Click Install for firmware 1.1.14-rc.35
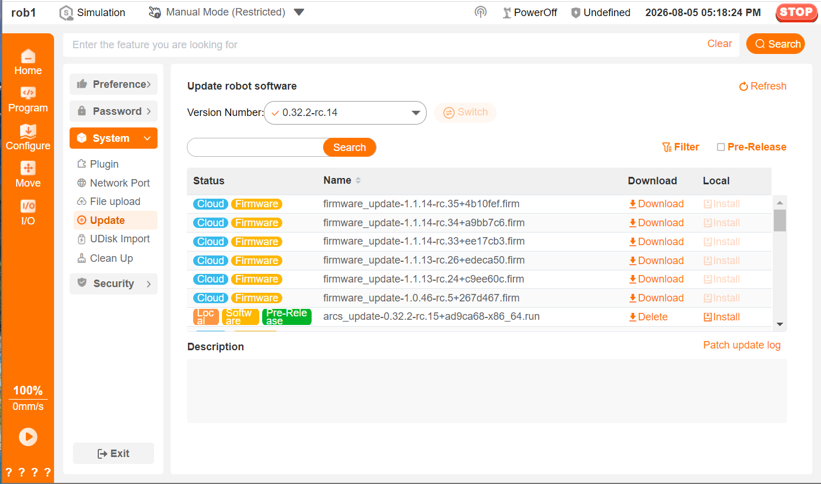 pyautogui.click(x=722, y=204)
